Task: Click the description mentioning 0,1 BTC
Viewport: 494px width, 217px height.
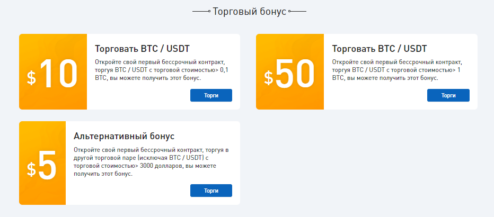Action: [x=160, y=70]
